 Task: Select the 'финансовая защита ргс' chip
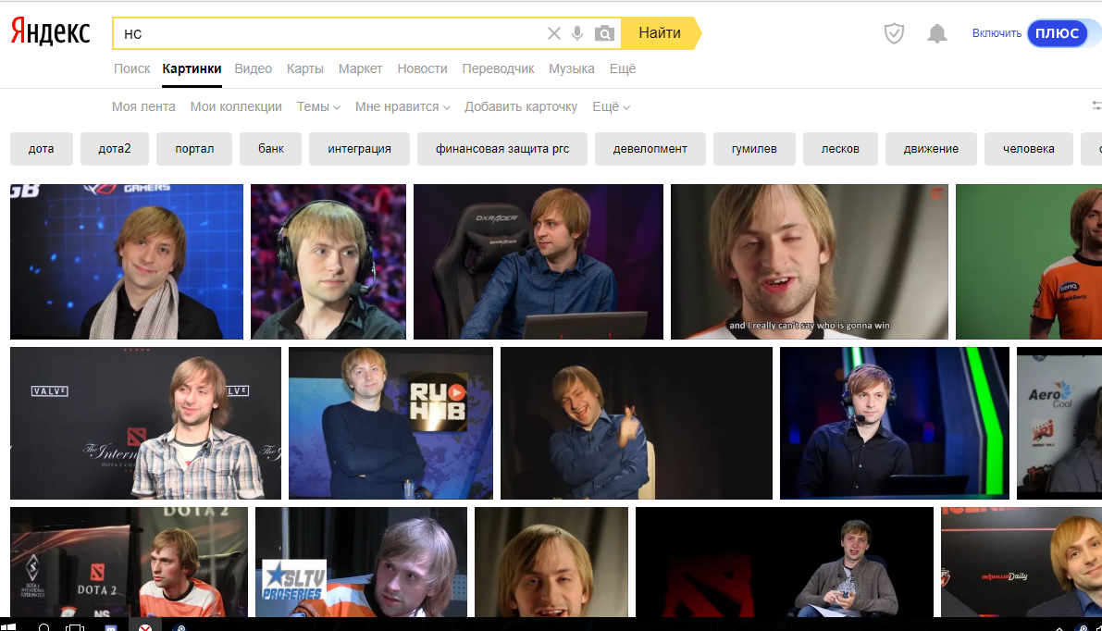[501, 149]
